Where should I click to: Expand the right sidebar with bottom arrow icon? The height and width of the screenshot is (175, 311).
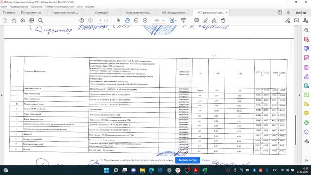307,160
